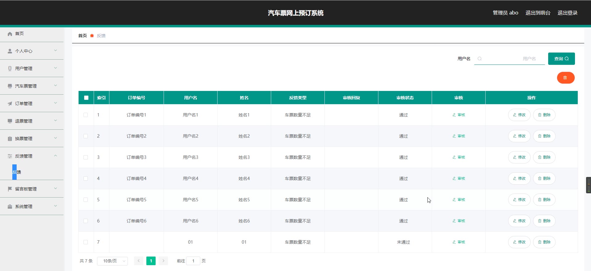Check the box for row 订单编号2
This screenshot has height=271, width=591.
(x=86, y=136)
